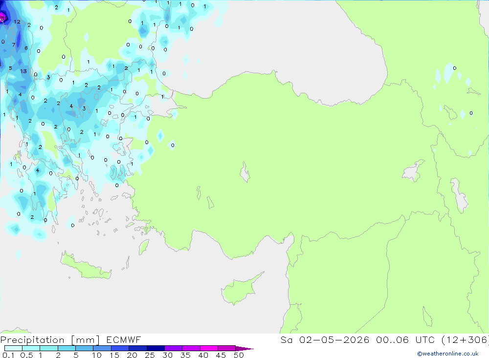This screenshot has width=489, height=358.
Task: Click the legend label '10'
Action: pos(97,355)
